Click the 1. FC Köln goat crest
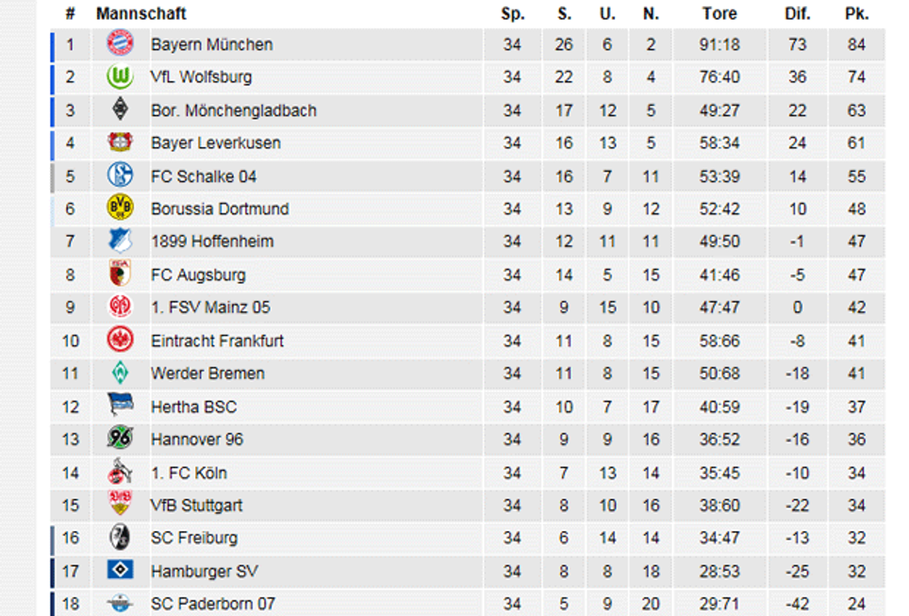909x616 pixels. pyautogui.click(x=120, y=471)
